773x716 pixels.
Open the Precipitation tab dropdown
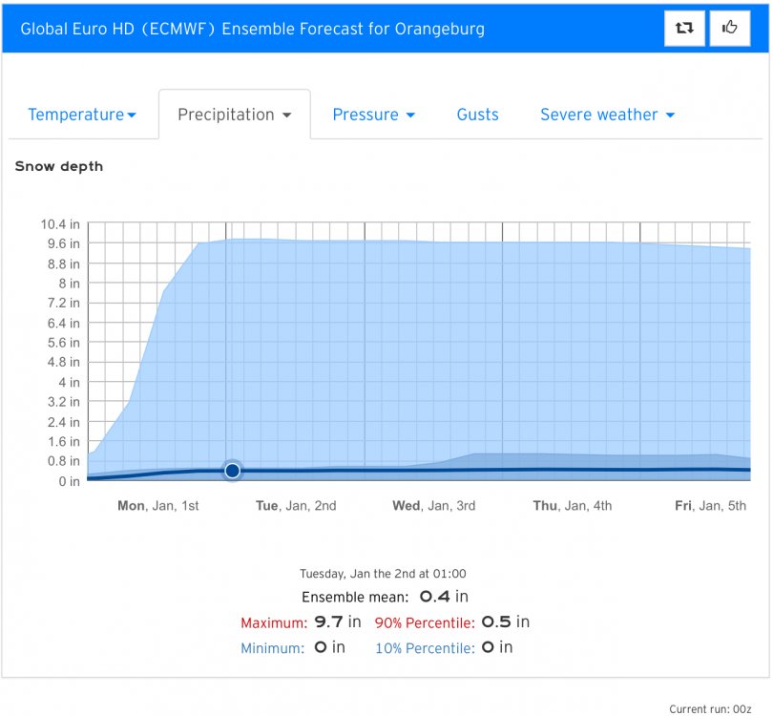pyautogui.click(x=235, y=115)
